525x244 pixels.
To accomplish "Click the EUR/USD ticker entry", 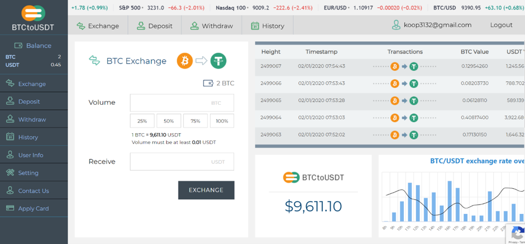I will (x=373, y=7).
